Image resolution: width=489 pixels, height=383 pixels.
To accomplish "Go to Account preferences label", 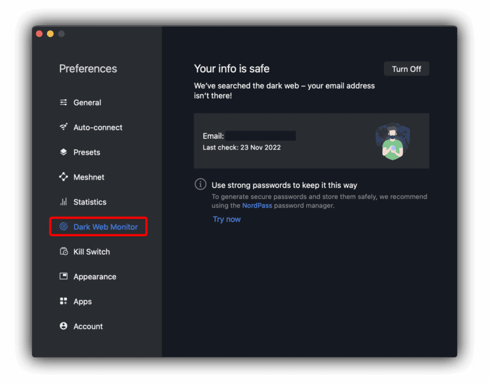I will click(x=88, y=326).
